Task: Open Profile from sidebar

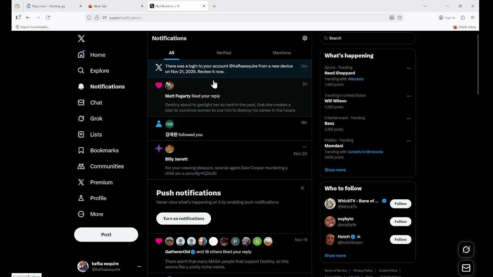Action: 92,198
